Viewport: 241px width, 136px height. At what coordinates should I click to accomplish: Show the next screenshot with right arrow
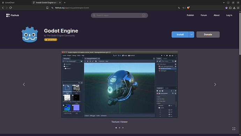click(x=215, y=84)
